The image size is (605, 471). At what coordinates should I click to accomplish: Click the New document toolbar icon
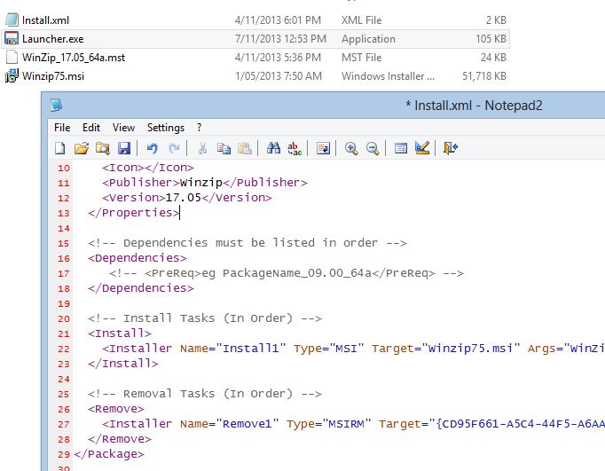tap(59, 148)
